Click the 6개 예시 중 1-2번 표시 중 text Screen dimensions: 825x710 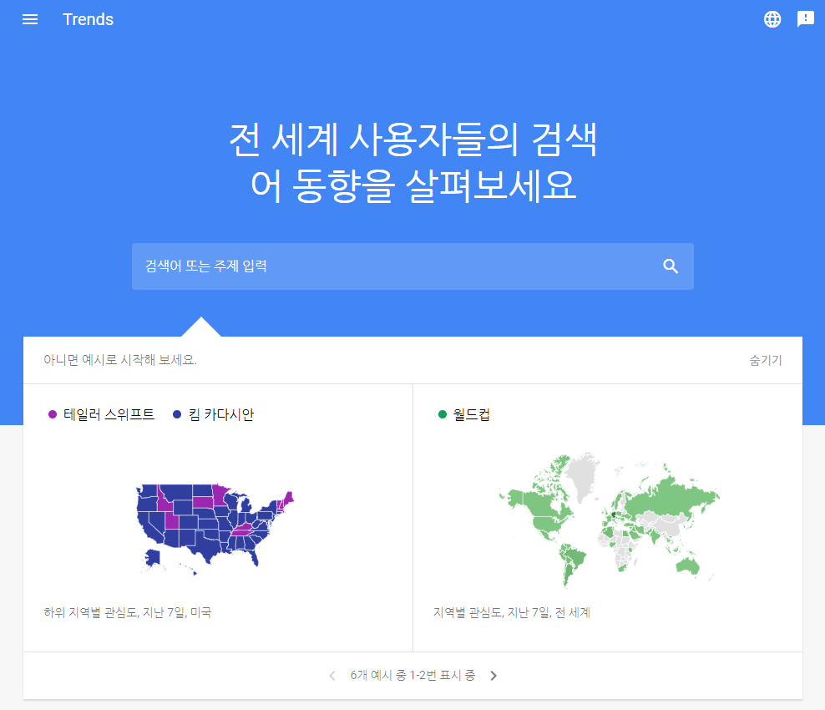pos(413,676)
